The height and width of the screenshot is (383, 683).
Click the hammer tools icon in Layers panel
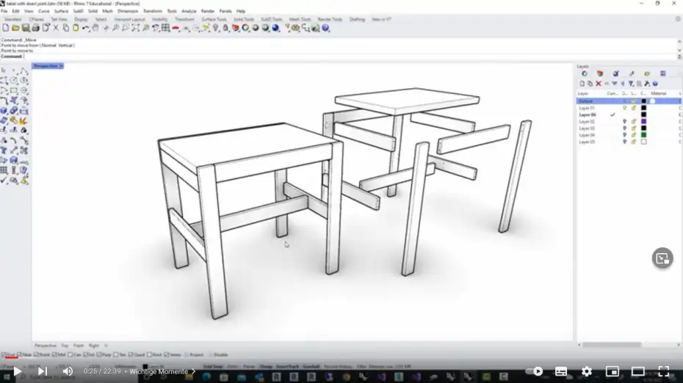[647, 84]
